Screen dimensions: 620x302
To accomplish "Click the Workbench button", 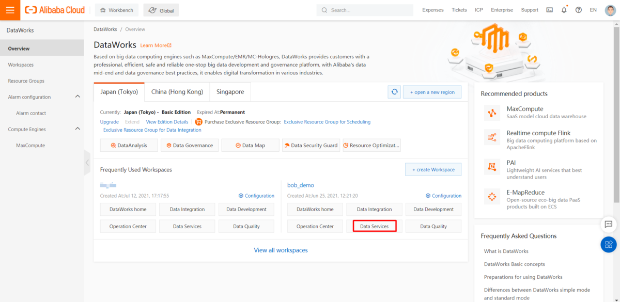I will point(117,10).
